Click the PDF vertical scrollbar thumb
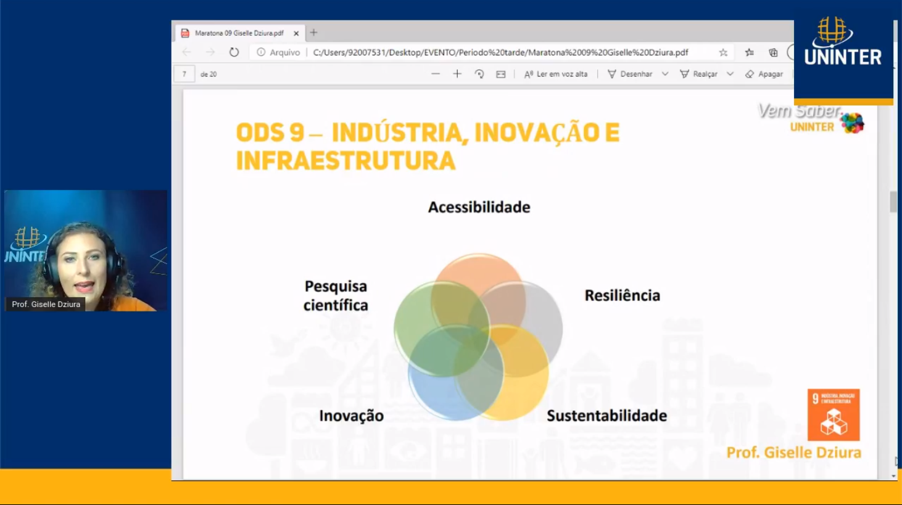Viewport: 902px width, 505px height. [893, 202]
